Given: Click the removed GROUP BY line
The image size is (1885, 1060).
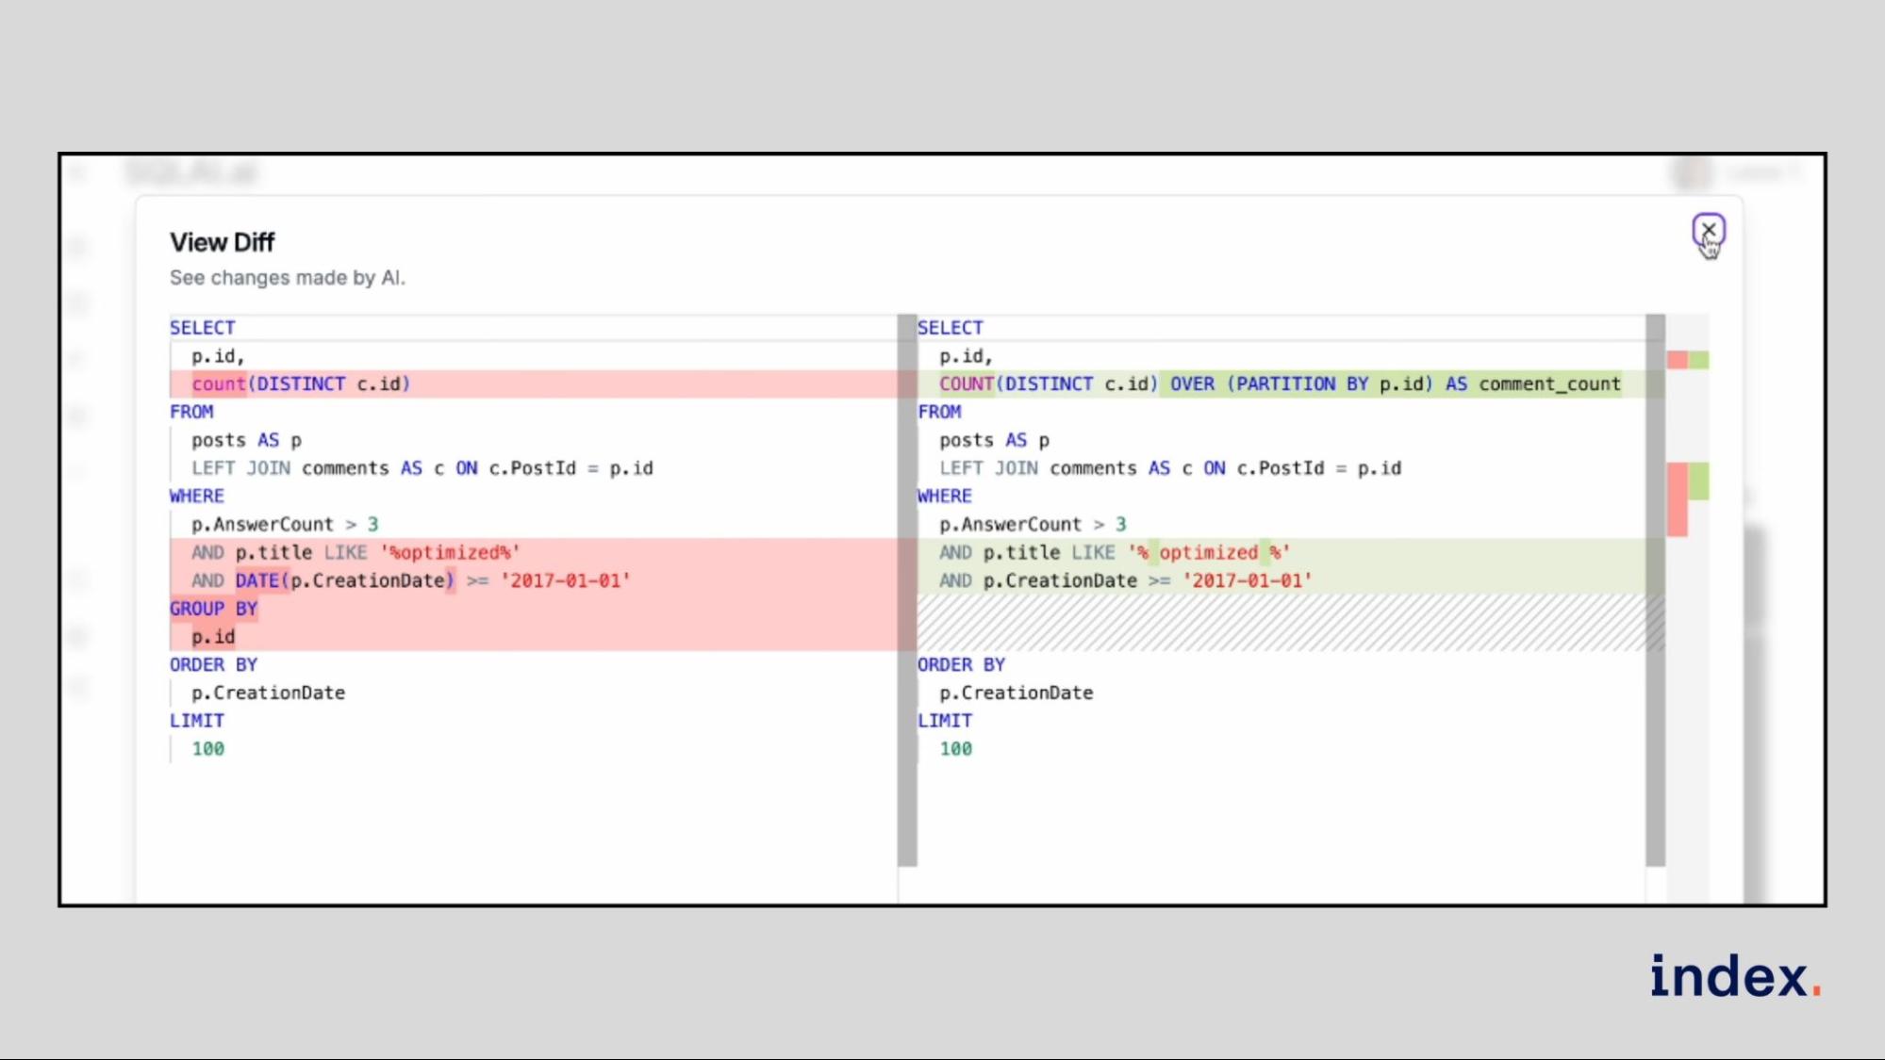Looking at the screenshot, I should coord(214,609).
